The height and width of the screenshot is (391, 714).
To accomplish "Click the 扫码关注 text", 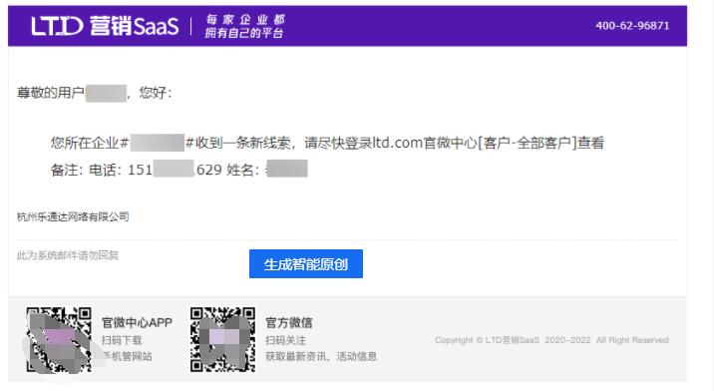I will coord(285,340).
